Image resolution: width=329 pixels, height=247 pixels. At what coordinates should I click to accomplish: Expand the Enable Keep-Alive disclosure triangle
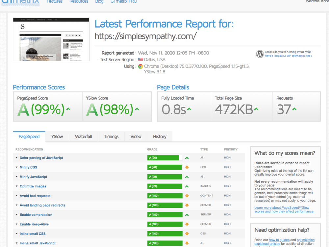point(16,224)
